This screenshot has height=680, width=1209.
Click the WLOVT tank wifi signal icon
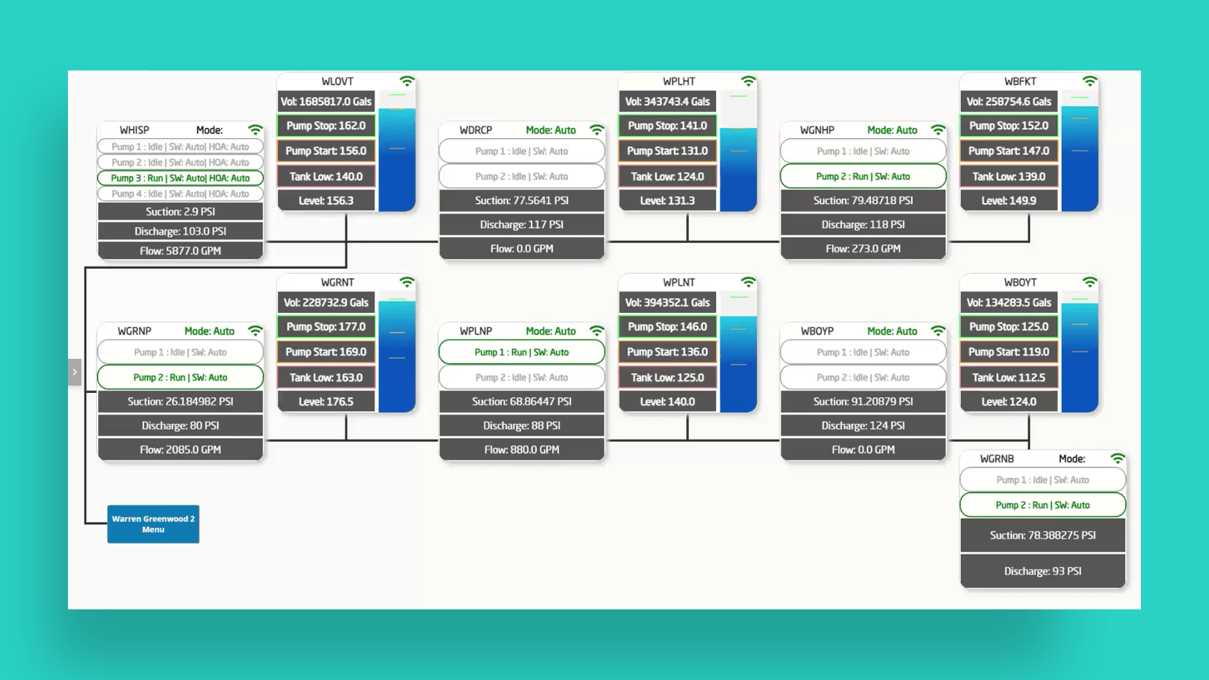coord(407,81)
